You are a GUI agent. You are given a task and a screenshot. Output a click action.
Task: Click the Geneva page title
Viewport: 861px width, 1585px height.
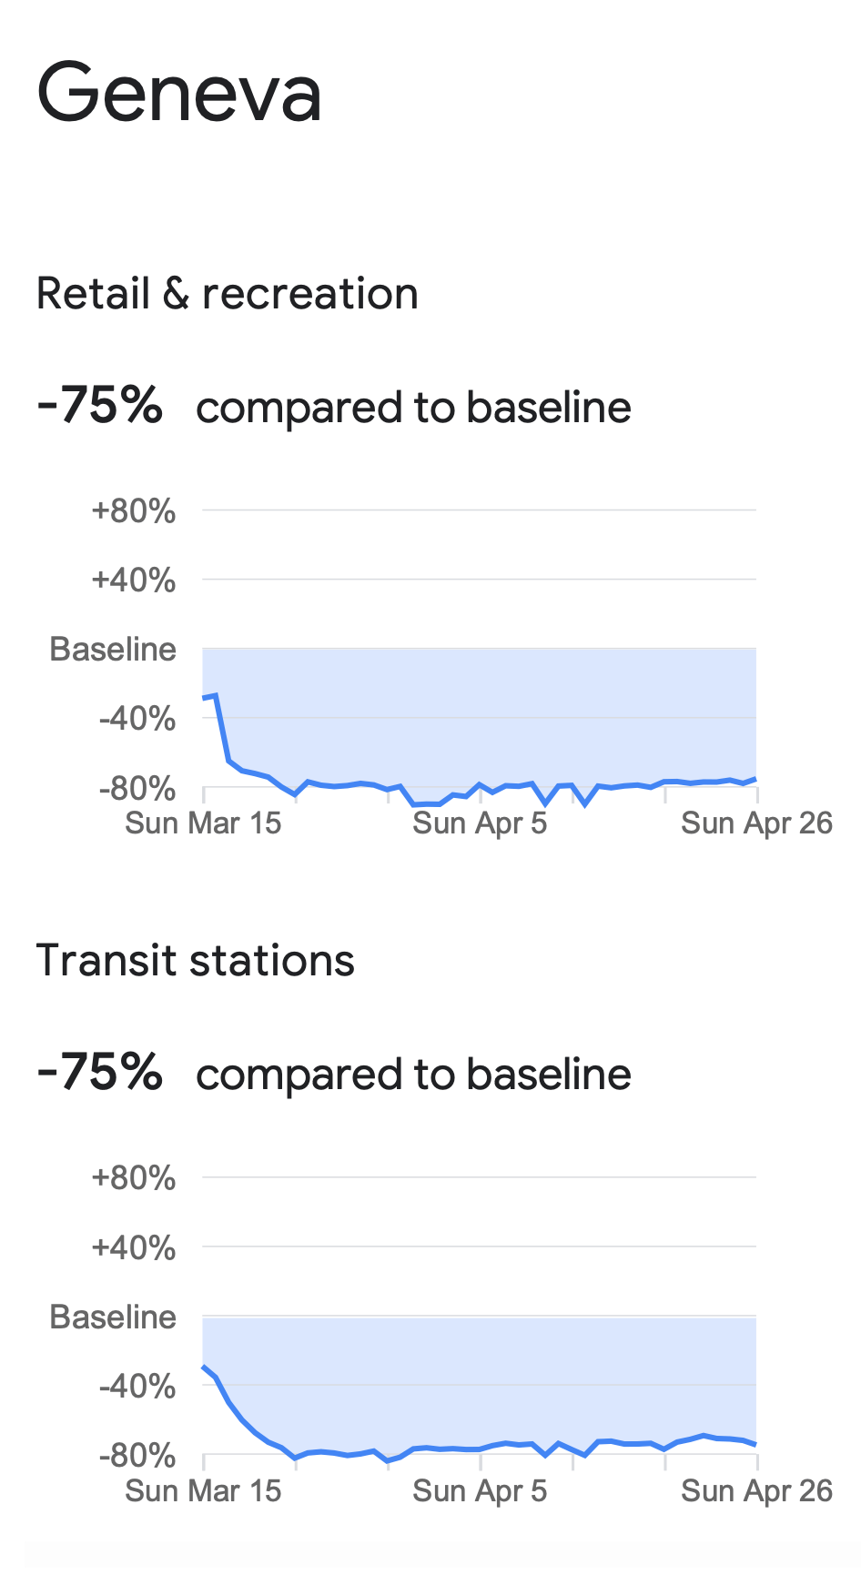(x=179, y=94)
